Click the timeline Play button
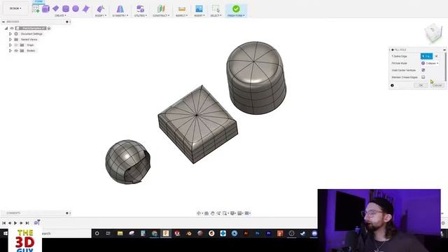 (15, 223)
